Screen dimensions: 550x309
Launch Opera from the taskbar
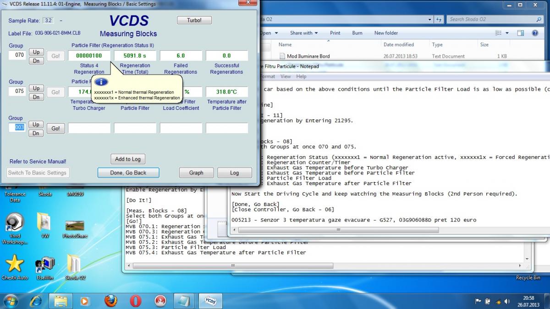point(135,301)
